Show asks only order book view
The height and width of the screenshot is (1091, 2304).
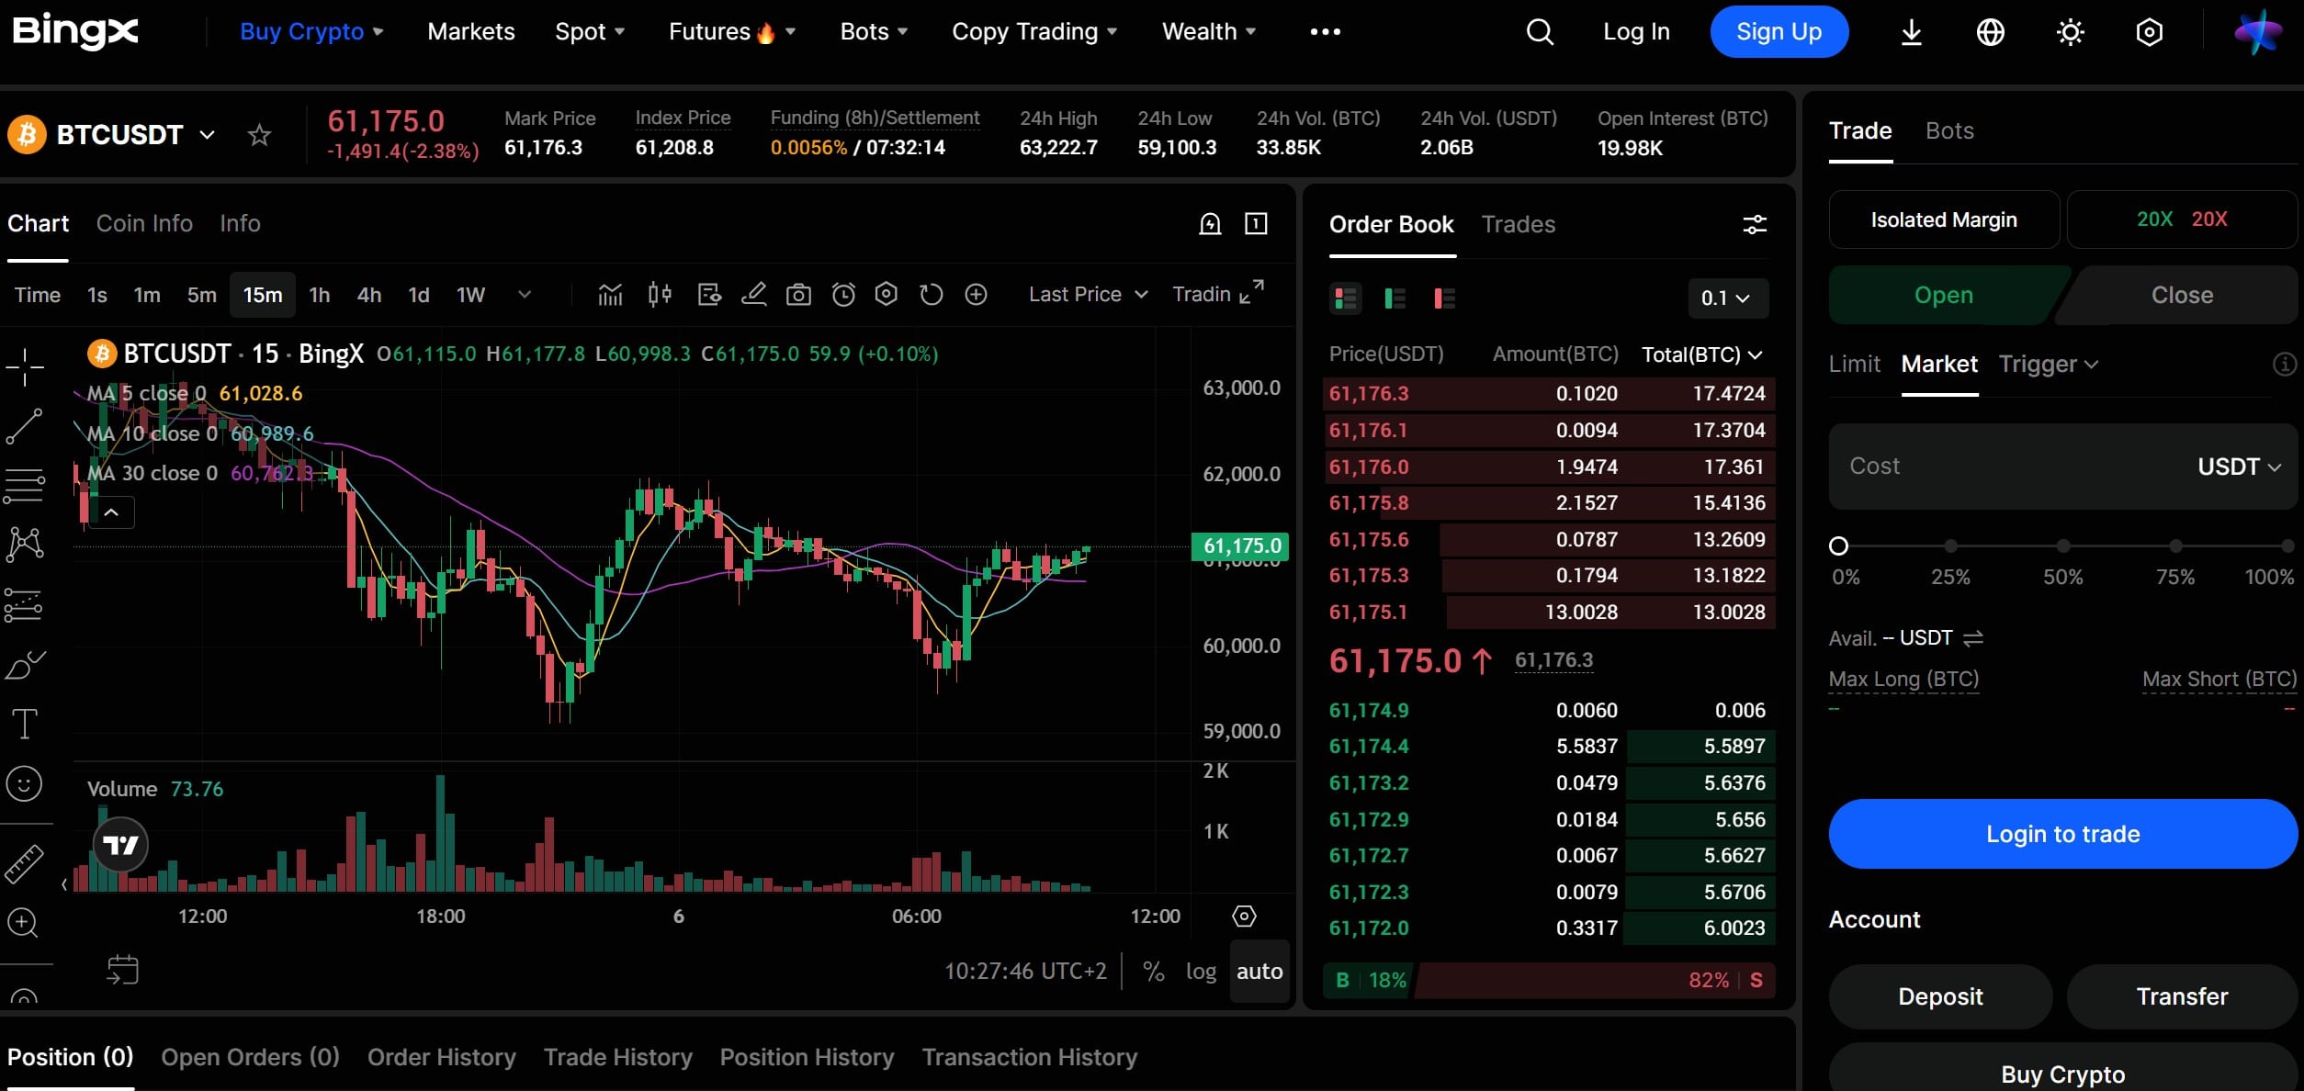(x=1444, y=298)
